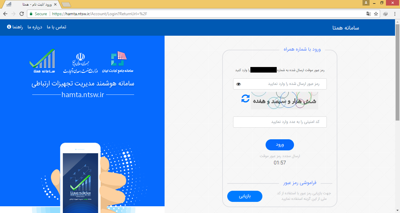This screenshot has height=213, width=400.
Task: Open the تماس با ما menu item
Action: click(57, 27)
